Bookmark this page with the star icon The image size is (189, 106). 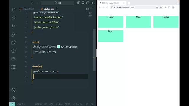(161, 7)
